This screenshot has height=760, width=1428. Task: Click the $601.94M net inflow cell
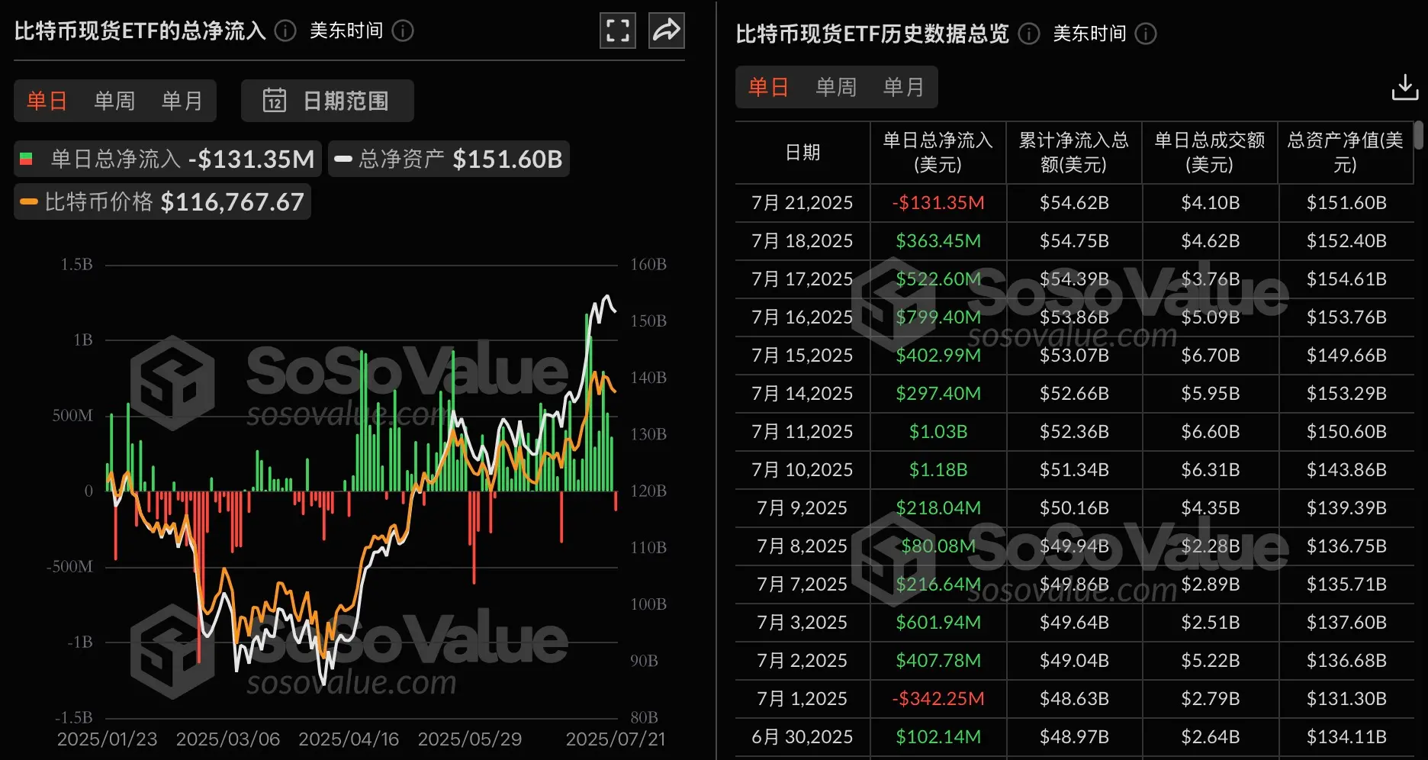[938, 623]
